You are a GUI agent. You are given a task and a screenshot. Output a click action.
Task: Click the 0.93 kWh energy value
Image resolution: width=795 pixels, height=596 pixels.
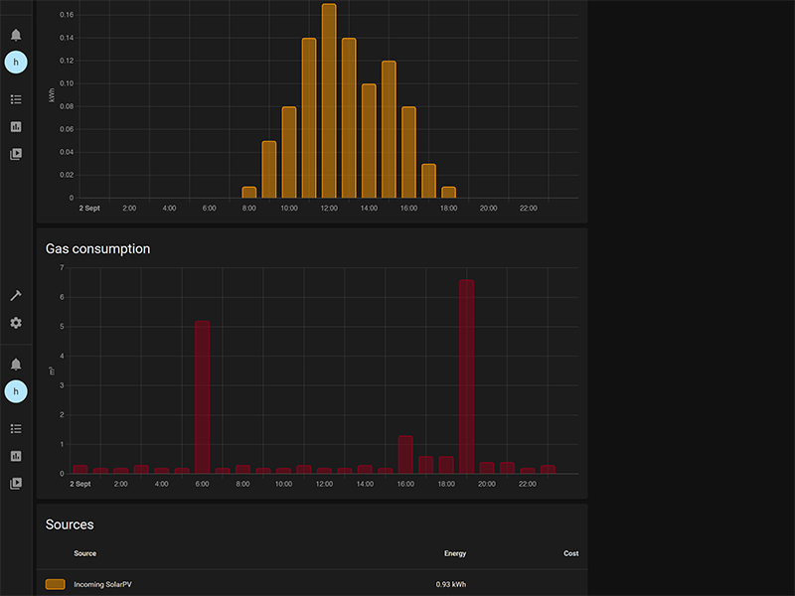click(x=451, y=584)
